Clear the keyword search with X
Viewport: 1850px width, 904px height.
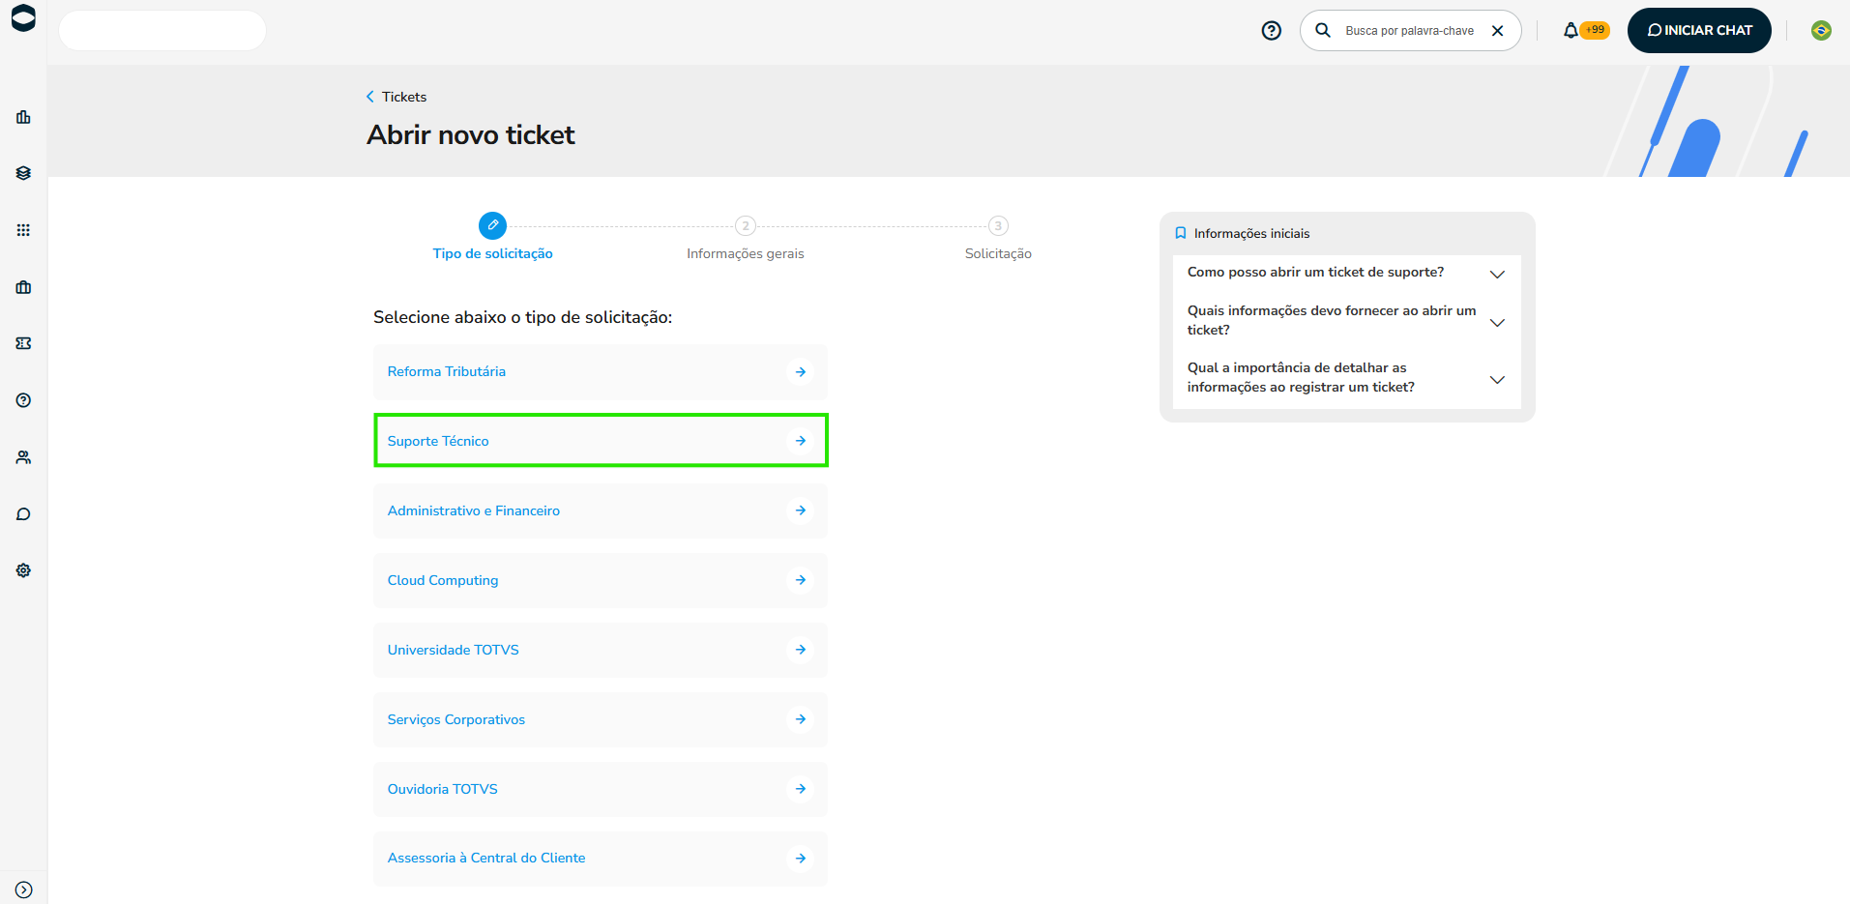[x=1497, y=31]
